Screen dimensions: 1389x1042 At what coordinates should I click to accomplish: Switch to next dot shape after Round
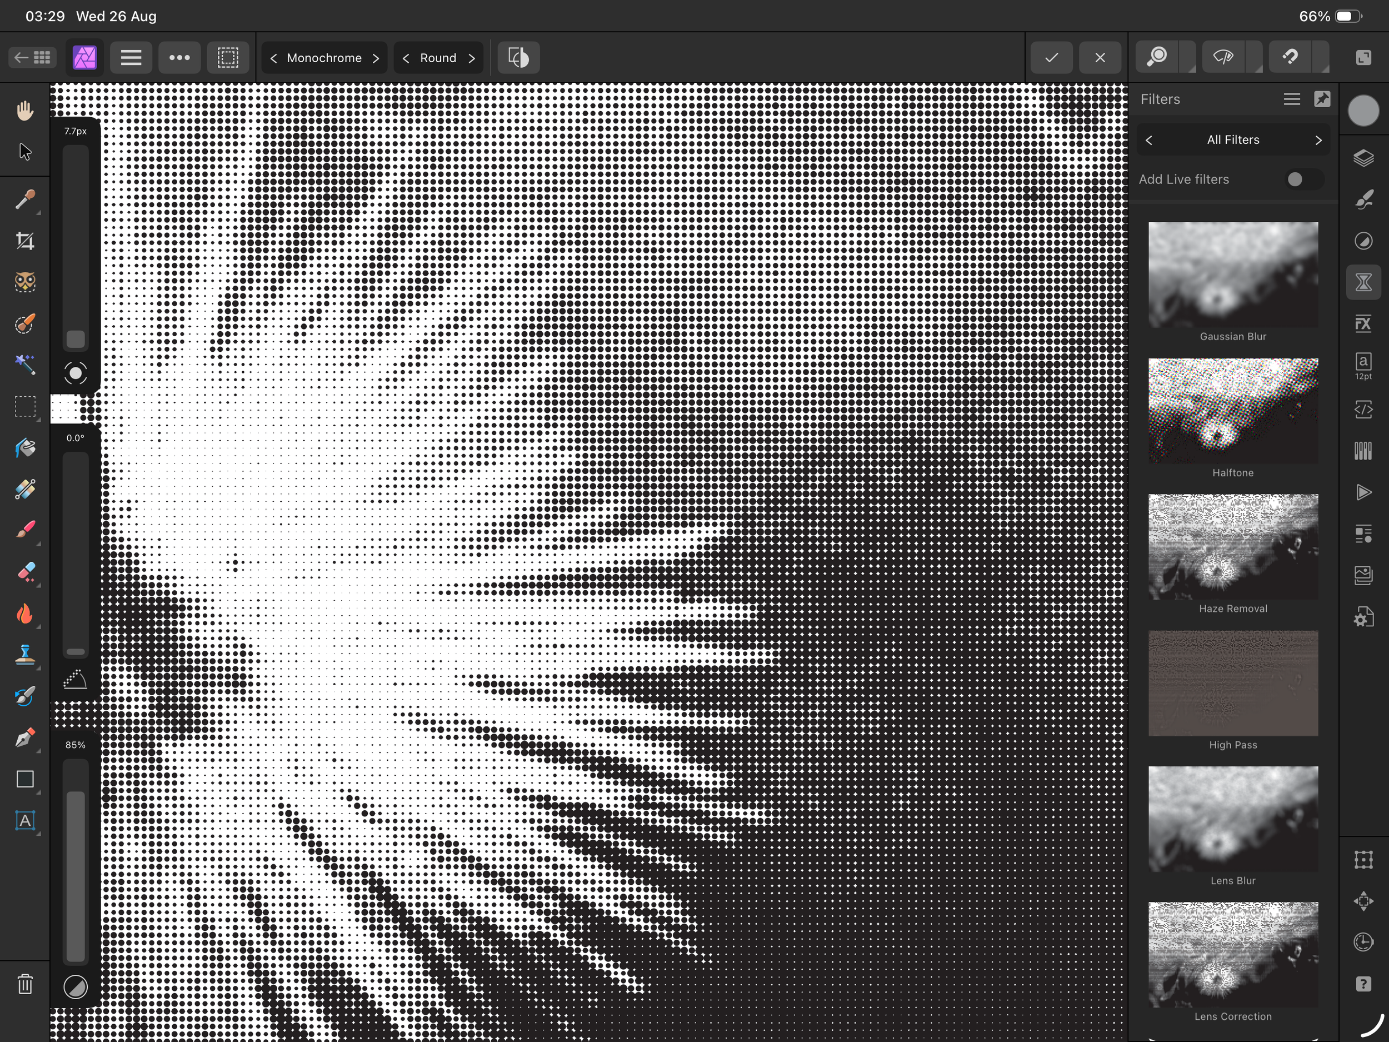[472, 58]
